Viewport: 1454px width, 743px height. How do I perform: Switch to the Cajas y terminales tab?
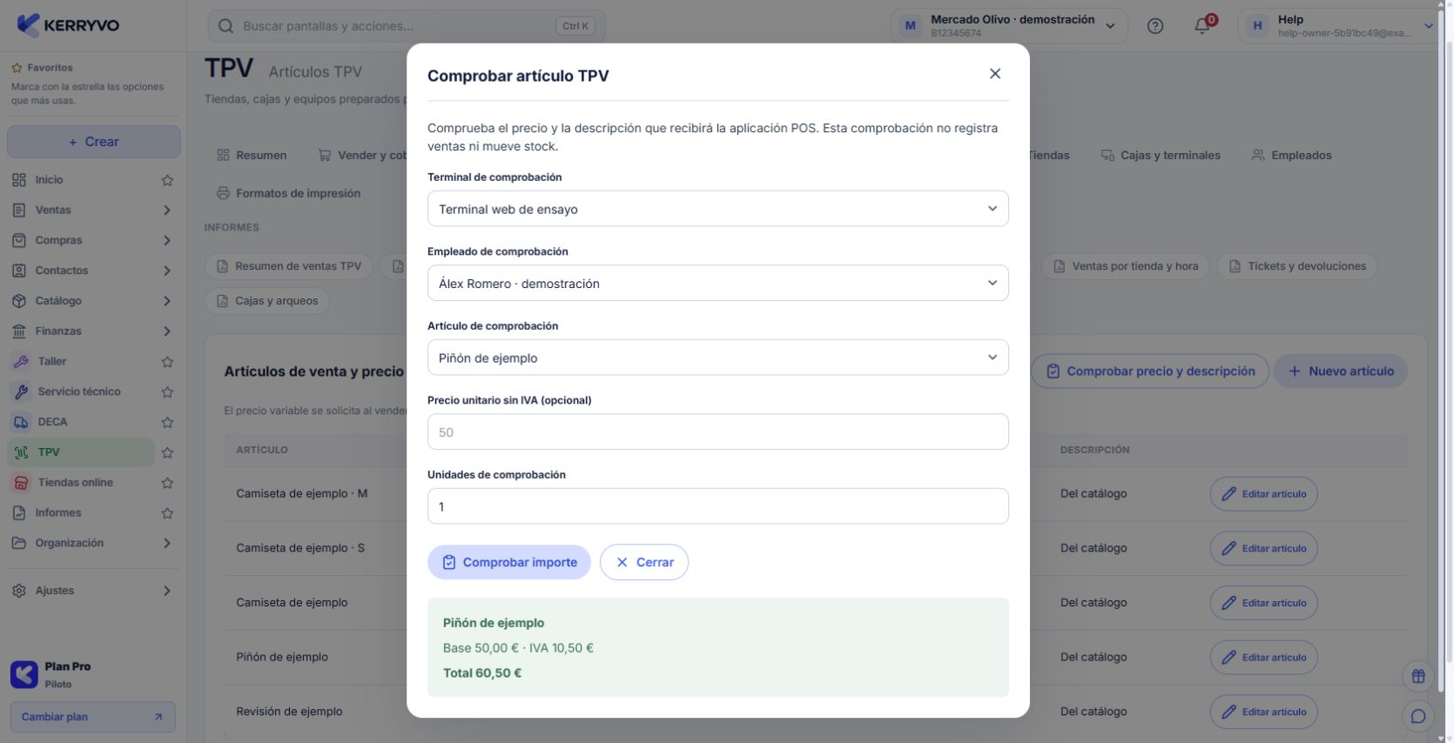point(1161,155)
